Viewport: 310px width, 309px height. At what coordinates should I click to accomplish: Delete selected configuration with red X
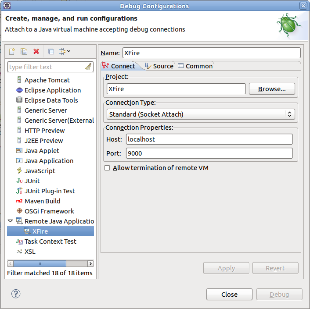click(x=36, y=52)
